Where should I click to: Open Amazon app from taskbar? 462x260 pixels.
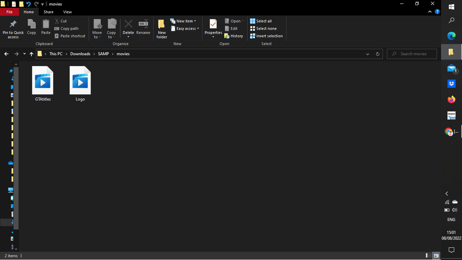[x=452, y=116]
